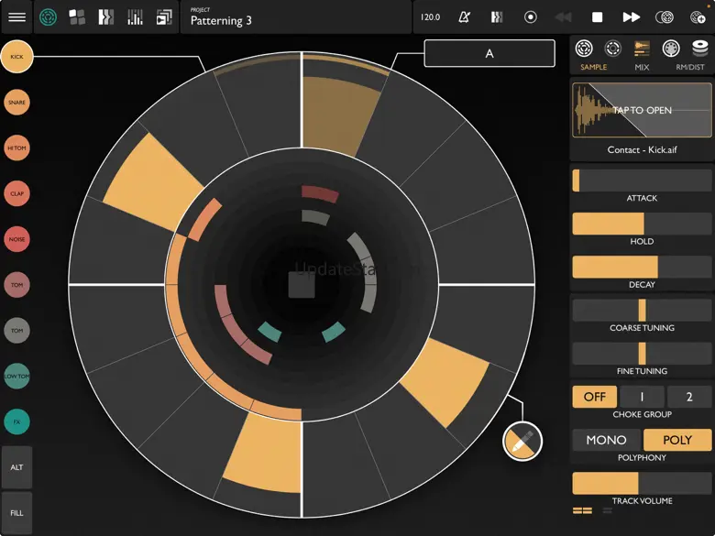Select the circular pattern view icon

point(48,17)
